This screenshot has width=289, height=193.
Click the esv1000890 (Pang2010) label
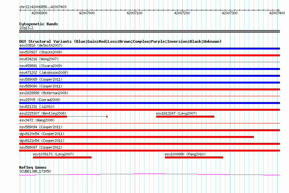pos(185,154)
